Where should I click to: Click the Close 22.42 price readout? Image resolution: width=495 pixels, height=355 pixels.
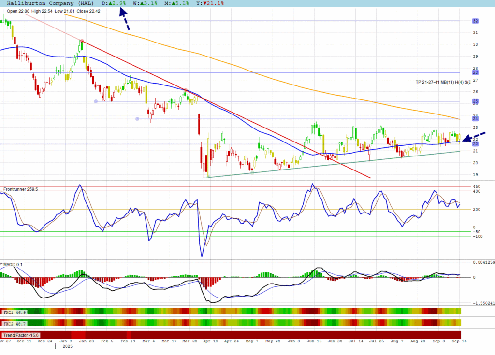coord(88,11)
